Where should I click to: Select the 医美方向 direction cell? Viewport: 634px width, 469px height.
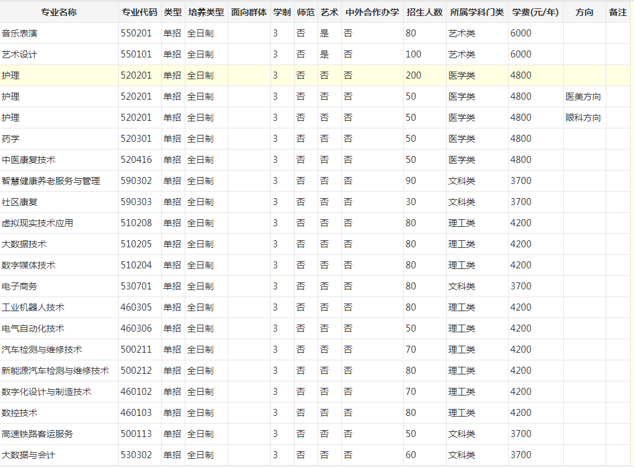tap(583, 96)
